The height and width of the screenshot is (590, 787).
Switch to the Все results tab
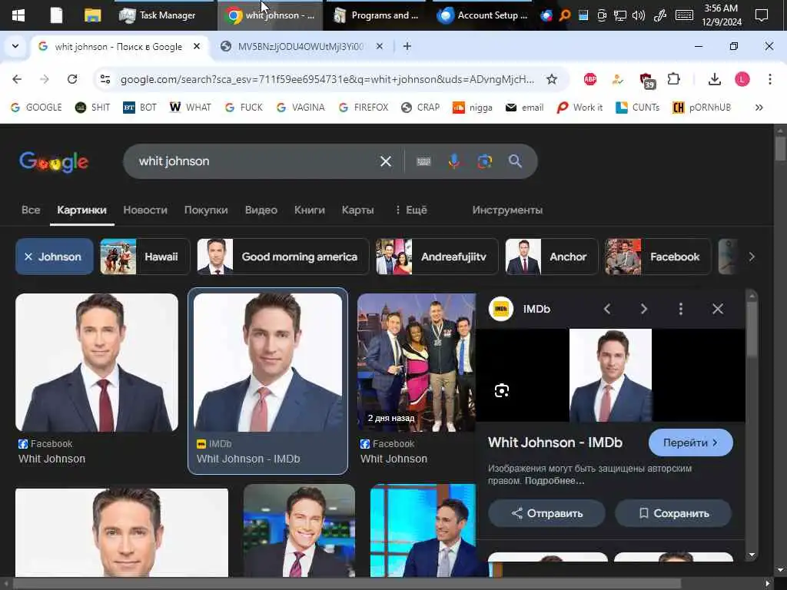pos(31,210)
